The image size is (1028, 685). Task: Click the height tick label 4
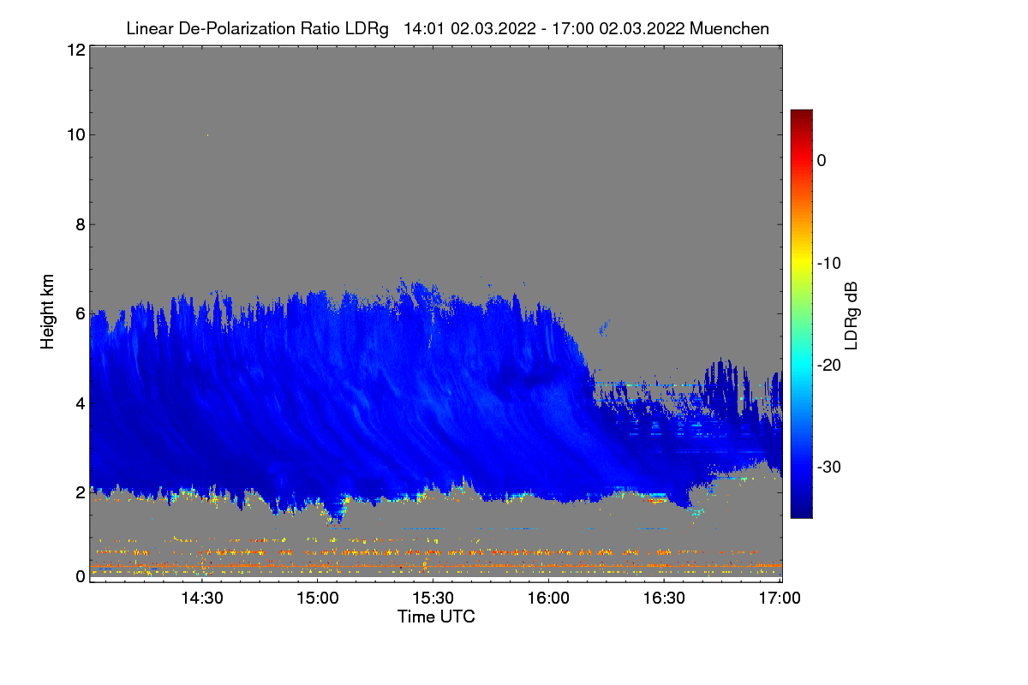pyautogui.click(x=79, y=402)
